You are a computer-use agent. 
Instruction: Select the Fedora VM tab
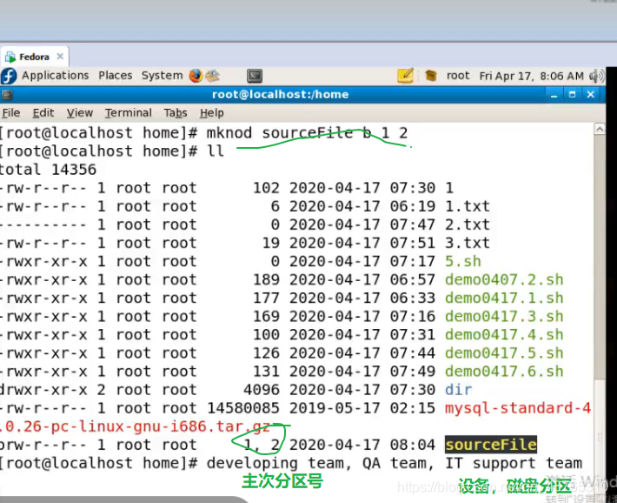(x=35, y=57)
